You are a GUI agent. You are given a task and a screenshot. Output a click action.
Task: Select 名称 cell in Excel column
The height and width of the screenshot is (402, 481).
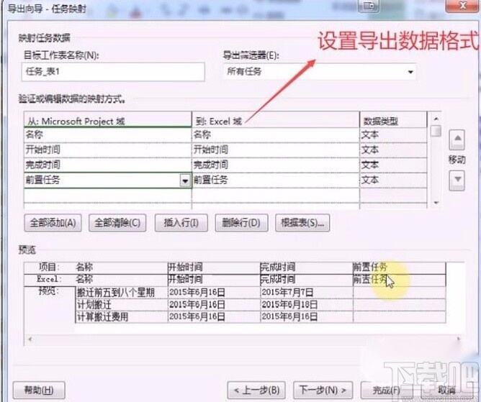[276, 134]
